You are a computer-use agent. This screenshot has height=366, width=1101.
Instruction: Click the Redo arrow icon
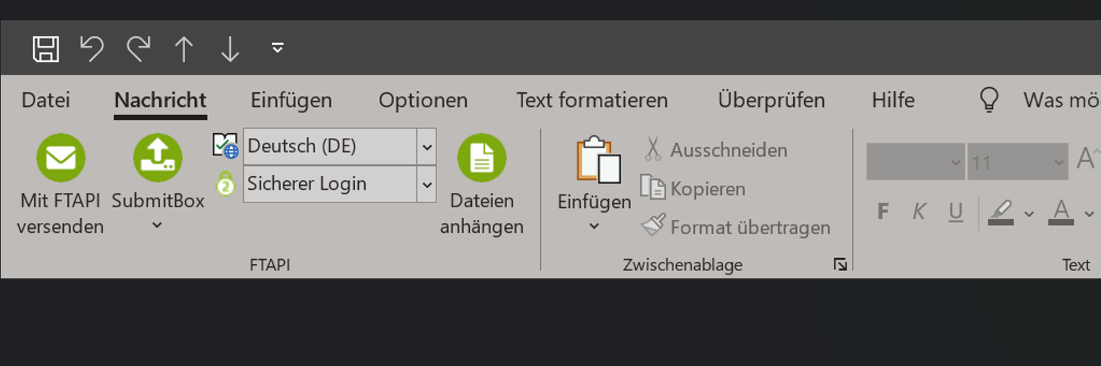point(138,49)
